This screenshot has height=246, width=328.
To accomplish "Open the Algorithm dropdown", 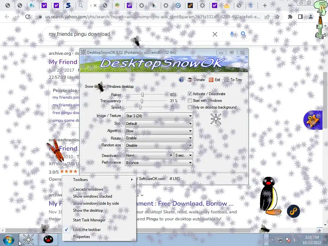I will 159,131.
